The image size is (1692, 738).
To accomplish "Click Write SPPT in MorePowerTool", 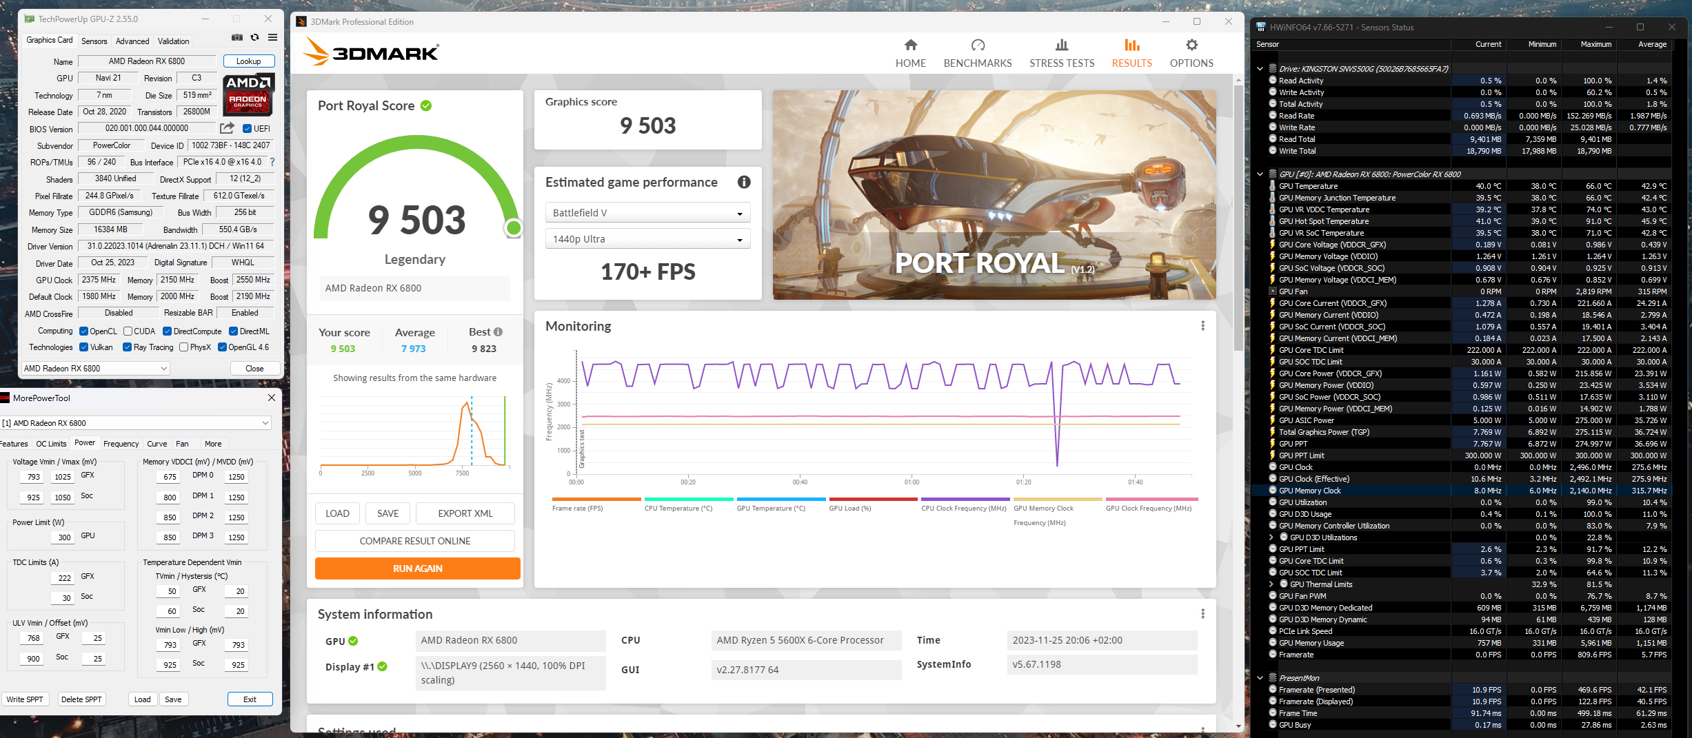I will click(x=25, y=699).
